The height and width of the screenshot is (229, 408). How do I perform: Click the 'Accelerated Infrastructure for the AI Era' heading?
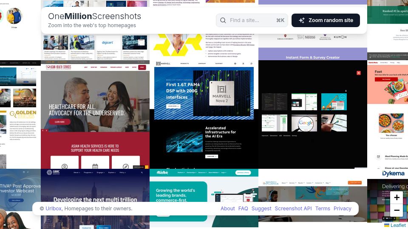pos(221,132)
